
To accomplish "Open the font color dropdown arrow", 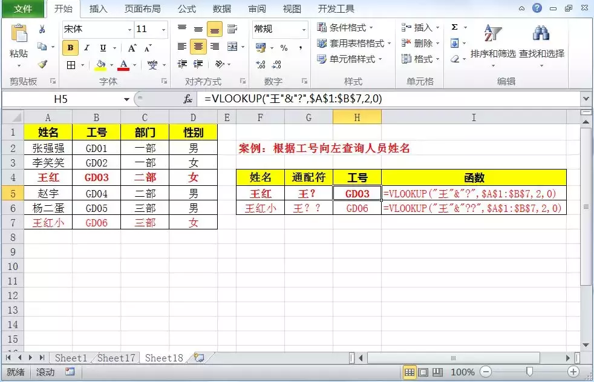I will coord(134,65).
